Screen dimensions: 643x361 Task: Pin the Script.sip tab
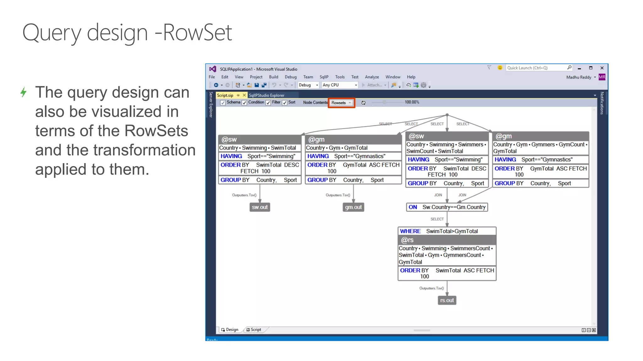238,95
